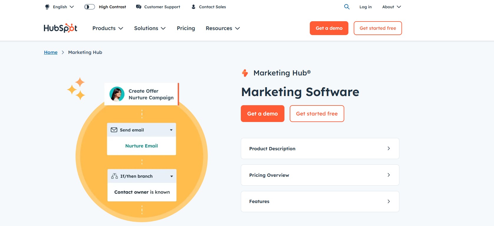Click the Customer Support chat icon
The image size is (494, 226).
pyautogui.click(x=139, y=7)
